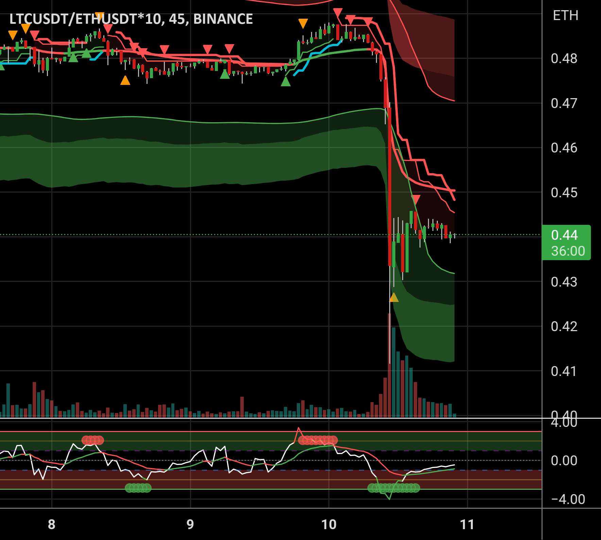
Task: Select the red down-triangle signal near 0.45
Action: click(x=416, y=199)
